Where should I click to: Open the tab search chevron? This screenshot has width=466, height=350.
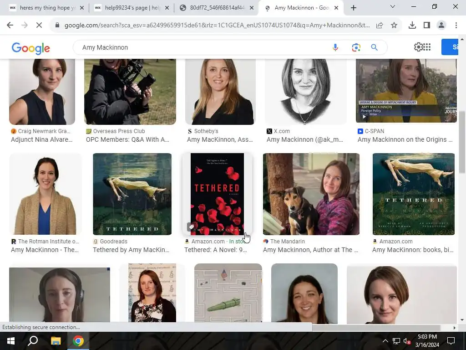[393, 6]
